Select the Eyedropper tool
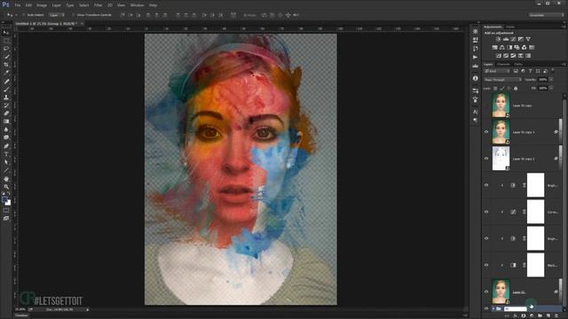 pos(6,73)
